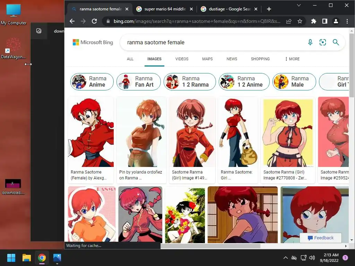Open the floral swimsuit image thumbnail
Image resolution: width=355 pixels, height=266 pixels.
pos(185,214)
